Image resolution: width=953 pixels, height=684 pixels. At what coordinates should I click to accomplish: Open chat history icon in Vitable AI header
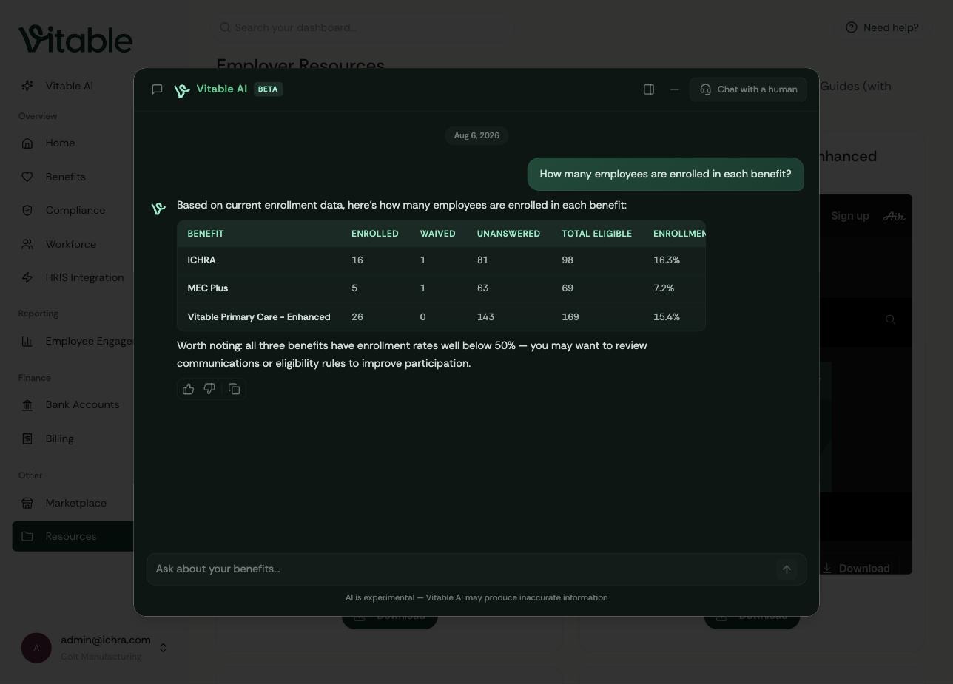coord(157,89)
